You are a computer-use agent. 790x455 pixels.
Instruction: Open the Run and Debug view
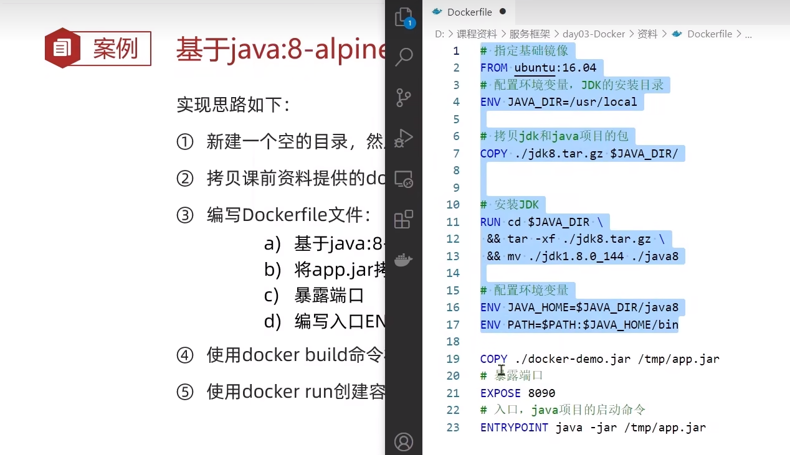pyautogui.click(x=404, y=138)
